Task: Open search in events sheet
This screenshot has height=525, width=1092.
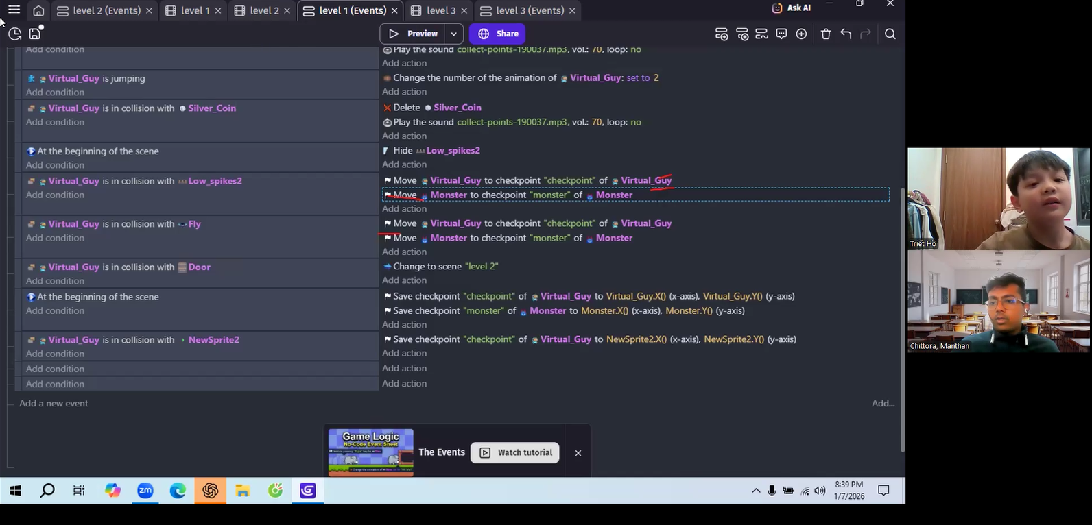Action: pos(890,34)
